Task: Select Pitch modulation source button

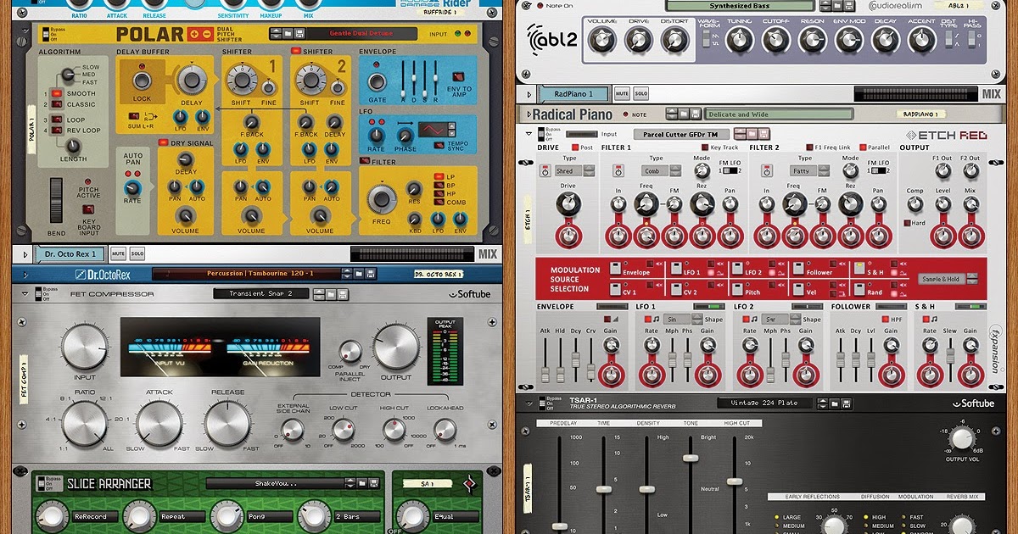Action: [x=737, y=289]
